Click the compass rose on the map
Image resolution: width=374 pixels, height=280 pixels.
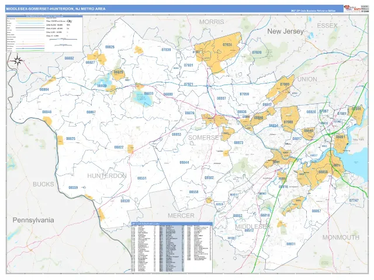[17, 60]
